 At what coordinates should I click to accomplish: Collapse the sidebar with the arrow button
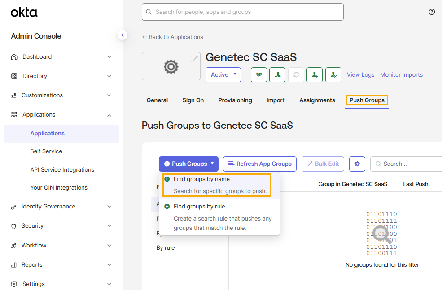tap(123, 35)
